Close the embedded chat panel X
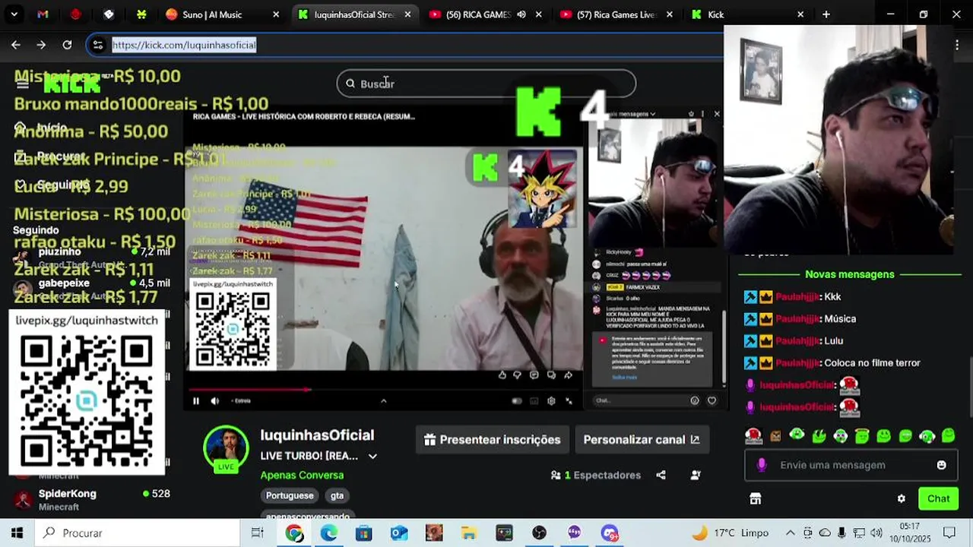The width and height of the screenshot is (973, 547). [716, 114]
